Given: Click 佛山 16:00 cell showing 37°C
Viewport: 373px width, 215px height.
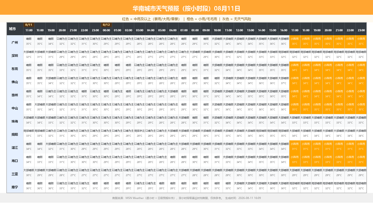Looking at the screenshot, I should pyautogui.click(x=284, y=81).
